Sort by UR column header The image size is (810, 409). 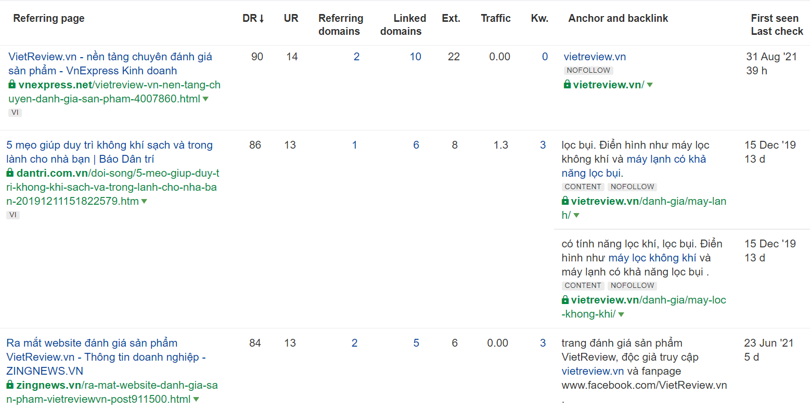tap(291, 18)
